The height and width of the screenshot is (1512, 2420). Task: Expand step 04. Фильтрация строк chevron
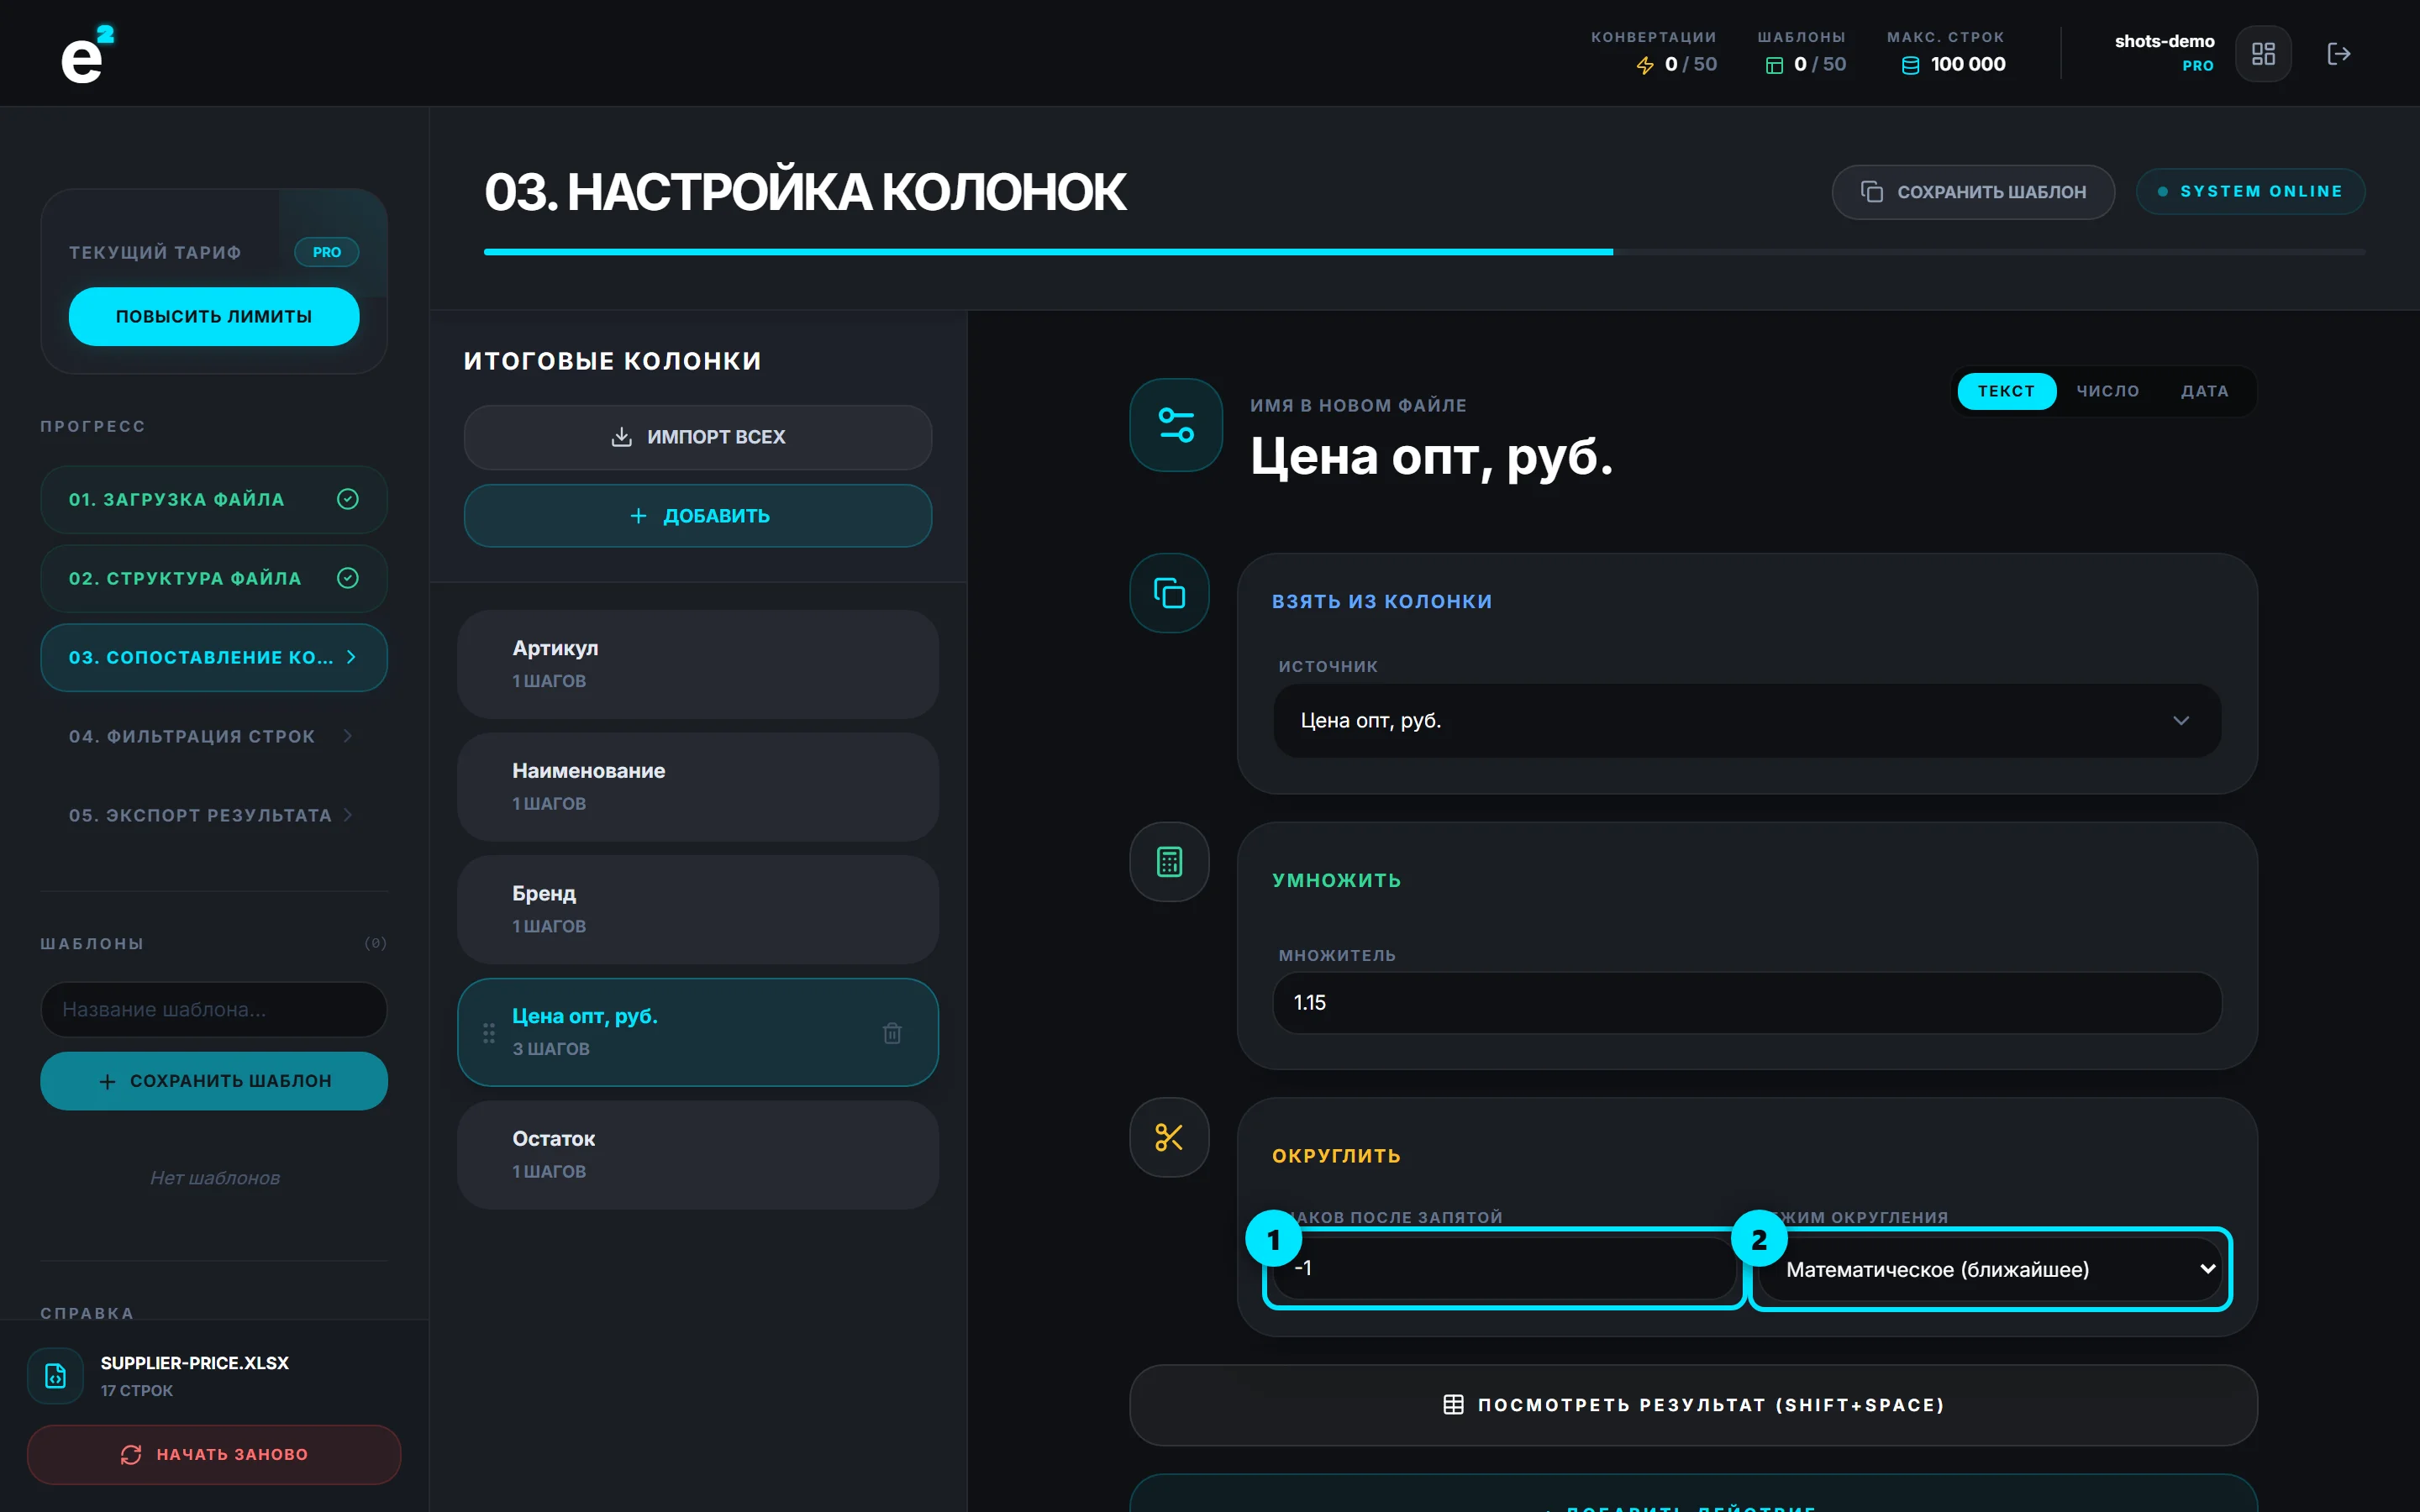pos(348,736)
